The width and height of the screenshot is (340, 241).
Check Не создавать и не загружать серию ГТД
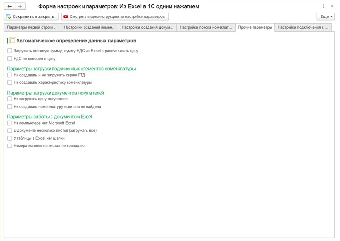coord(10,75)
